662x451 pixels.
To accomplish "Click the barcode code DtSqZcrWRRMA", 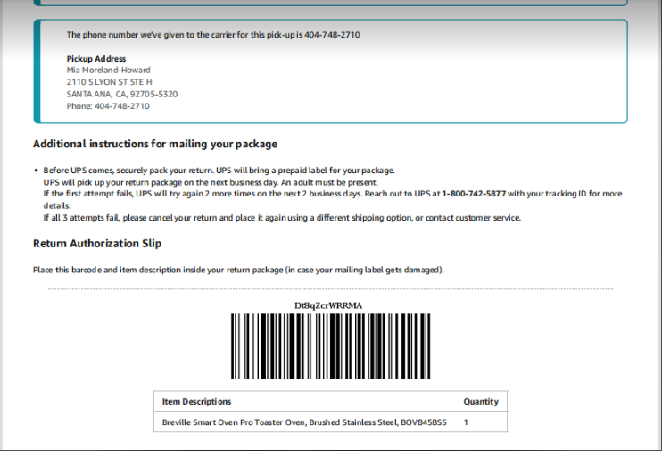I will [328, 305].
